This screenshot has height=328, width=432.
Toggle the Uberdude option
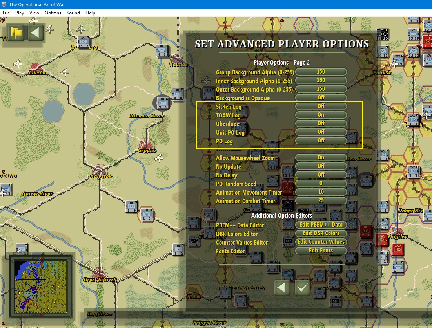(x=321, y=123)
